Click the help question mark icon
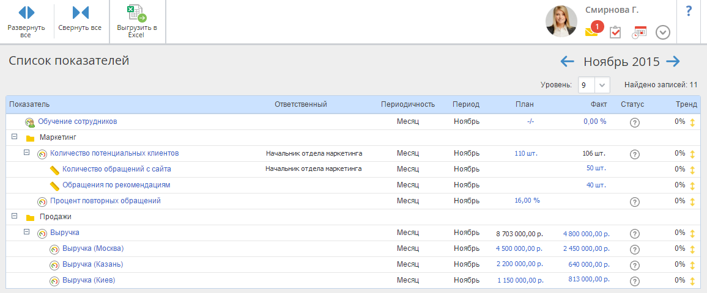The image size is (707, 293). tap(689, 11)
